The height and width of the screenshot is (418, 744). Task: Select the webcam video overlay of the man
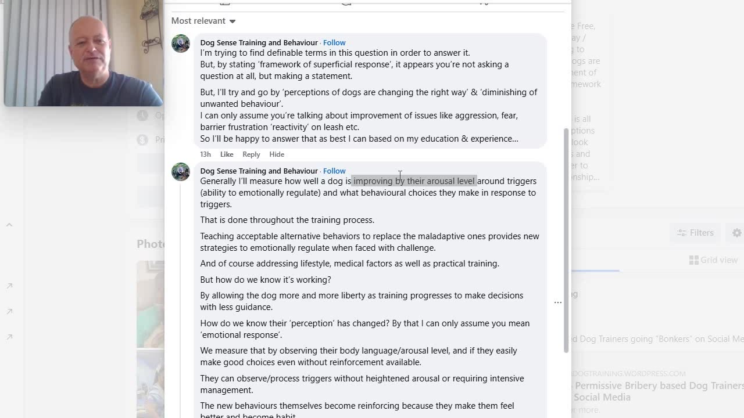tap(83, 53)
